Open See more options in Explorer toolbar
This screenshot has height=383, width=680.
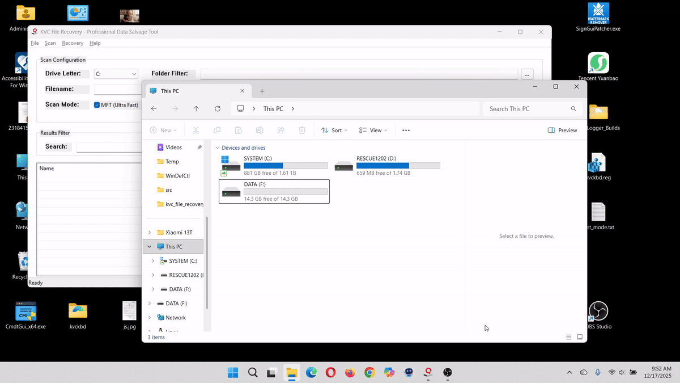(406, 130)
